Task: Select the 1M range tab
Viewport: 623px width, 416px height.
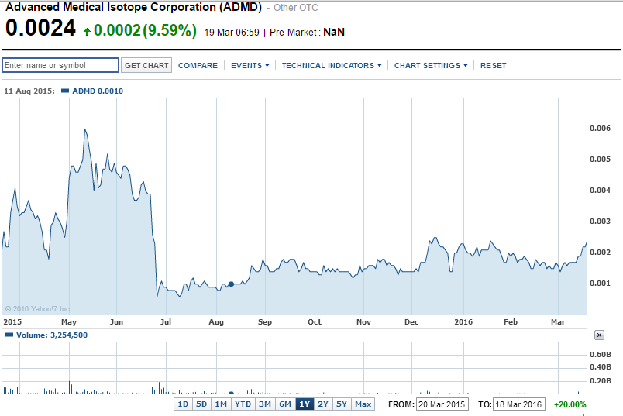Action: (221, 404)
